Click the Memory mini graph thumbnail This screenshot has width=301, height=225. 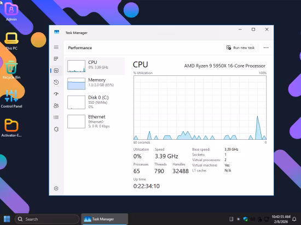tap(76, 84)
